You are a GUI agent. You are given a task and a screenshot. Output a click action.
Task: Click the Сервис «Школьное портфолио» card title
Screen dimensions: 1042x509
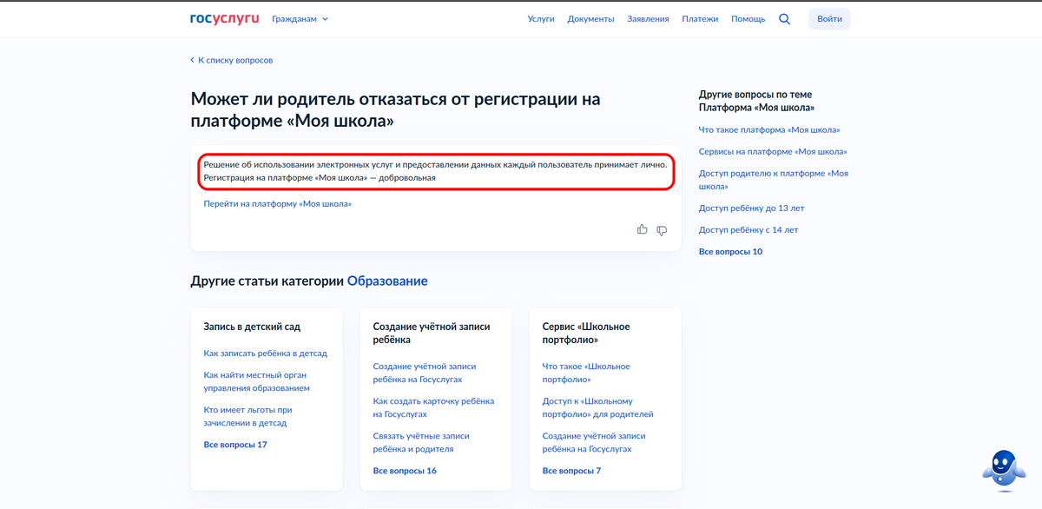(x=586, y=333)
